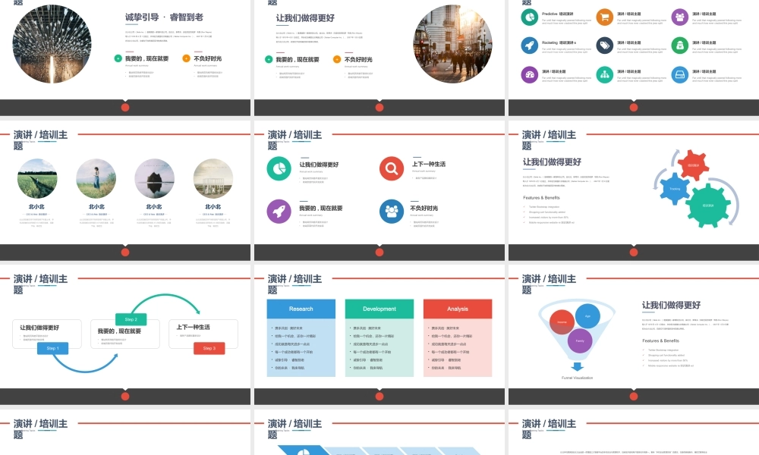
Task: Click the red circle inside the funnel
Action: pyautogui.click(x=562, y=322)
